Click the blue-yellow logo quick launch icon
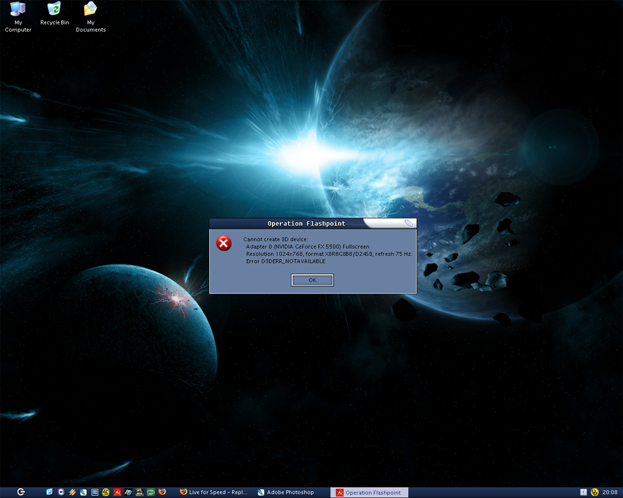The height and width of the screenshot is (498, 623). [x=128, y=492]
